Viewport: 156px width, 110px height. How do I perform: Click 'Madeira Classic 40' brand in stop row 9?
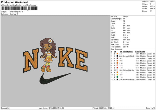click(x=147, y=72)
